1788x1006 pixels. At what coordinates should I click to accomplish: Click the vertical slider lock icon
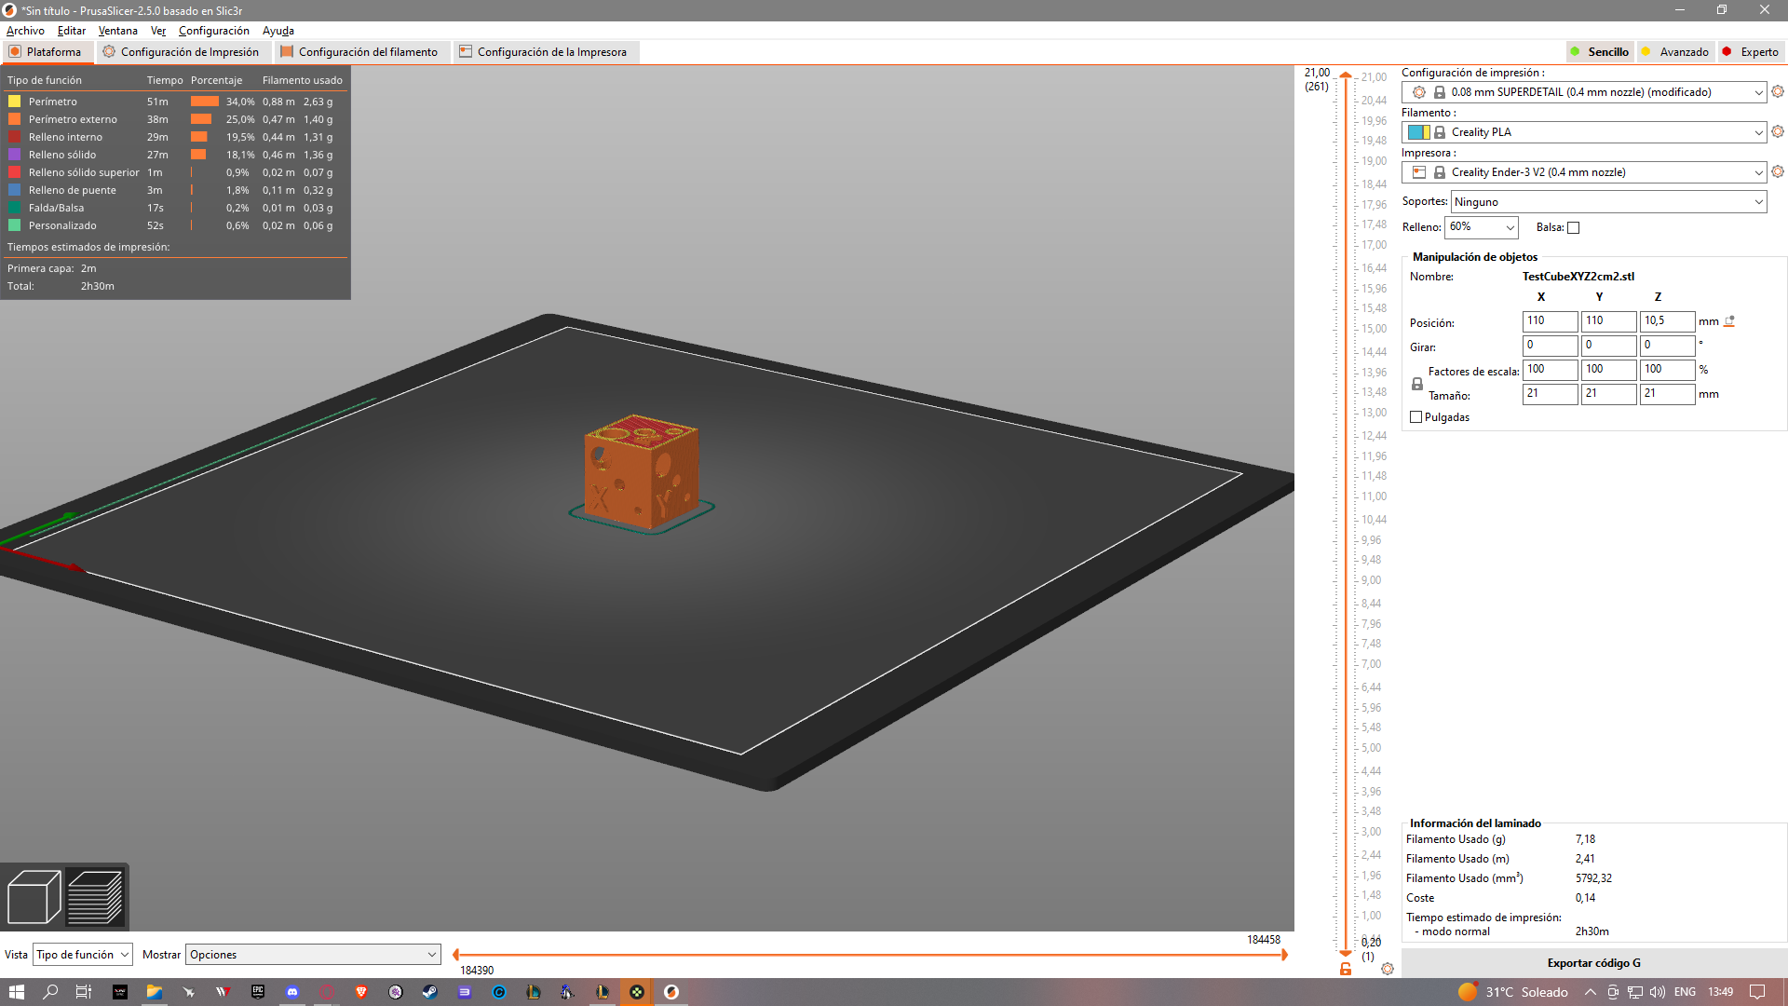point(1346,970)
